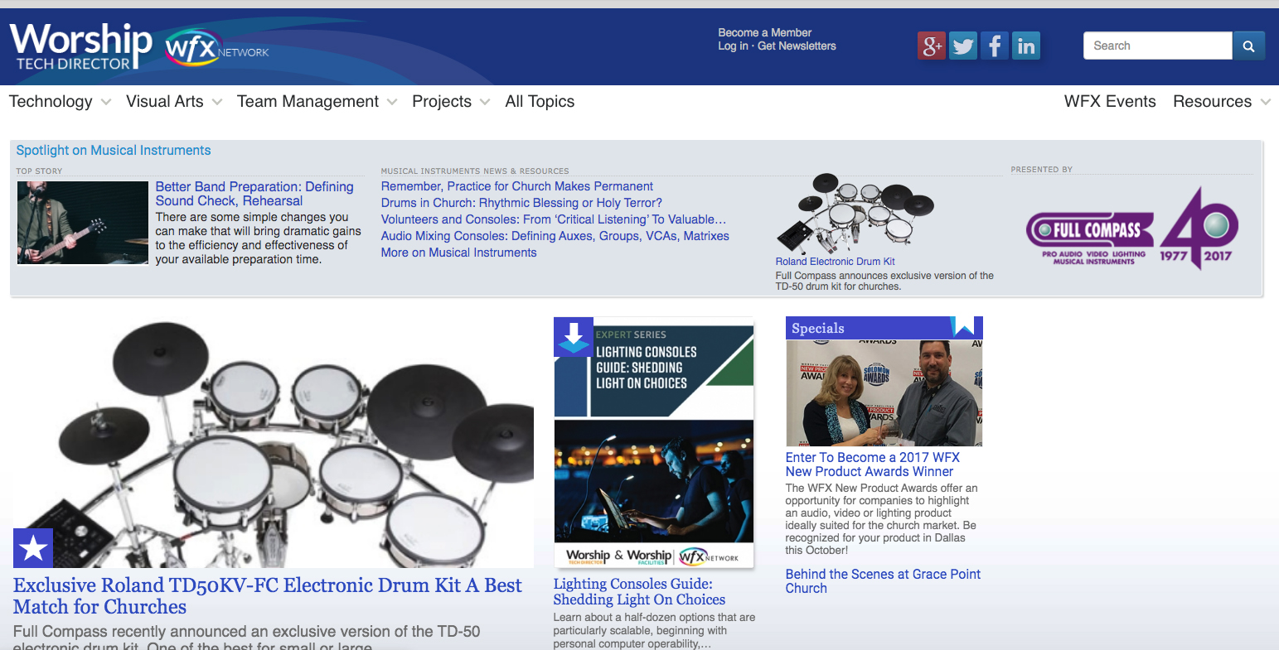Click the search magnifier button
This screenshot has height=650, width=1279.
[x=1248, y=46]
